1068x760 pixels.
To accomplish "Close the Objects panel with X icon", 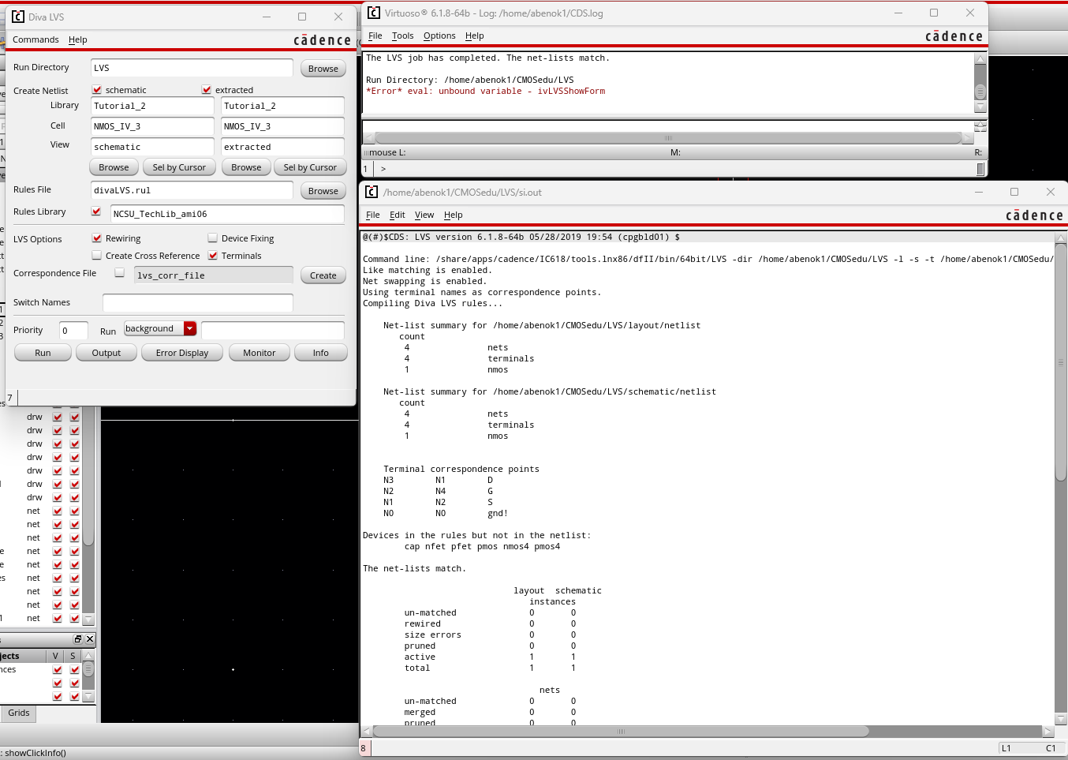I will click(89, 639).
